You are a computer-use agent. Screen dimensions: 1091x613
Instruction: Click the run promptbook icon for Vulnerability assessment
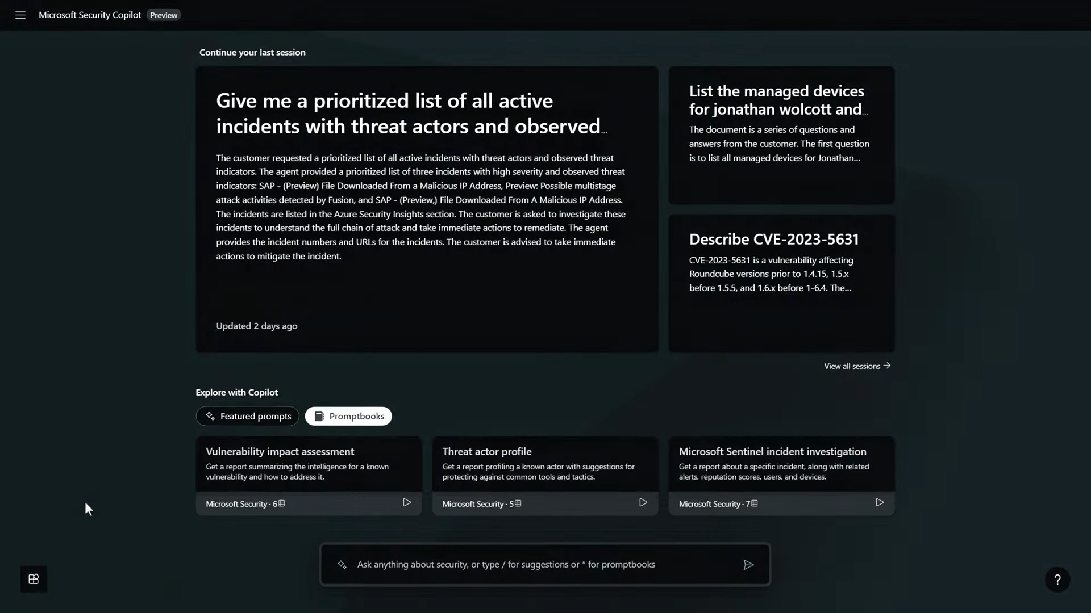click(407, 502)
